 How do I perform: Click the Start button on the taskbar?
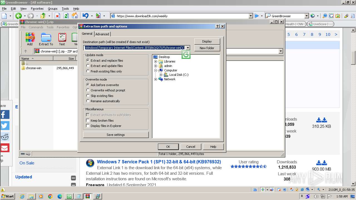pos(8,196)
